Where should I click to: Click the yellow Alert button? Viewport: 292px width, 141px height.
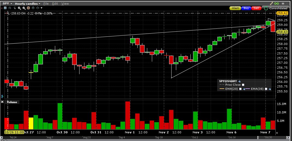[235, 8]
